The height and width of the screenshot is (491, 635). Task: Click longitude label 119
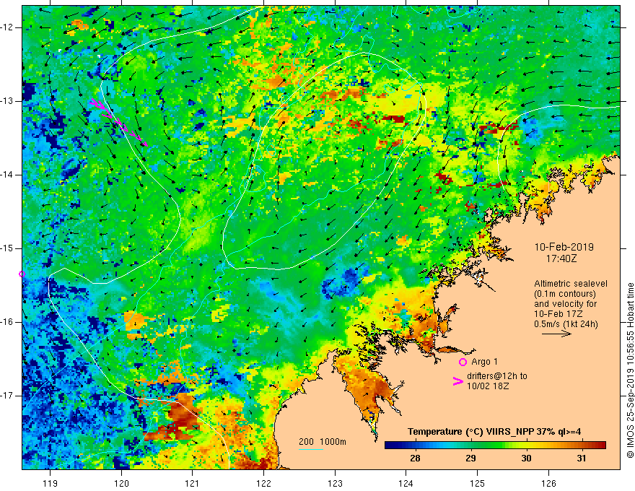(x=51, y=483)
